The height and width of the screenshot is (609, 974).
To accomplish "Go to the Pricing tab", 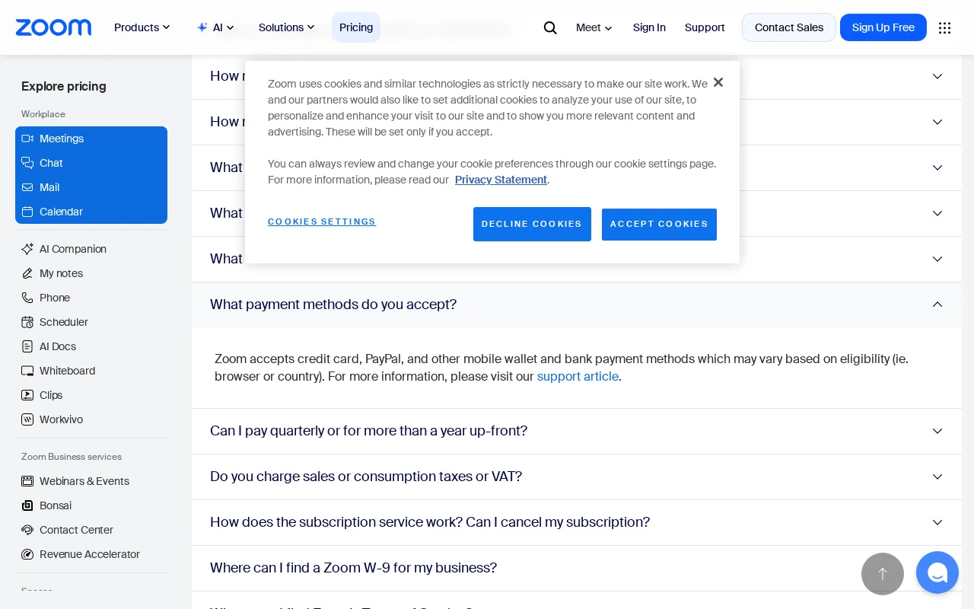I will 356,27.
